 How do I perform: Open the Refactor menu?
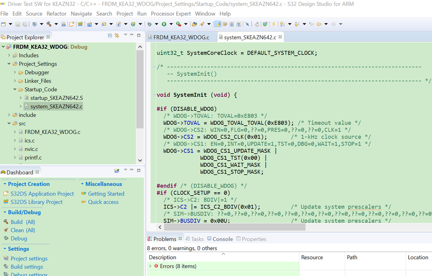tap(56, 13)
